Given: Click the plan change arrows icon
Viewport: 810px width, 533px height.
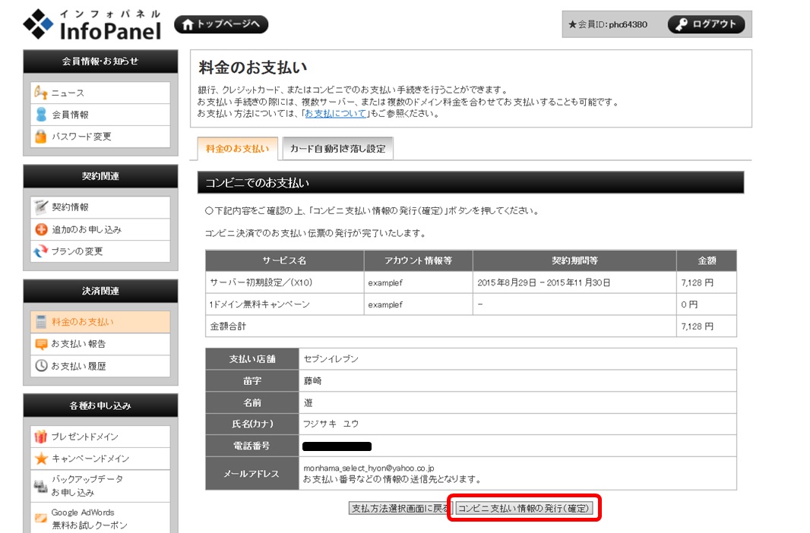Looking at the screenshot, I should point(41,251).
